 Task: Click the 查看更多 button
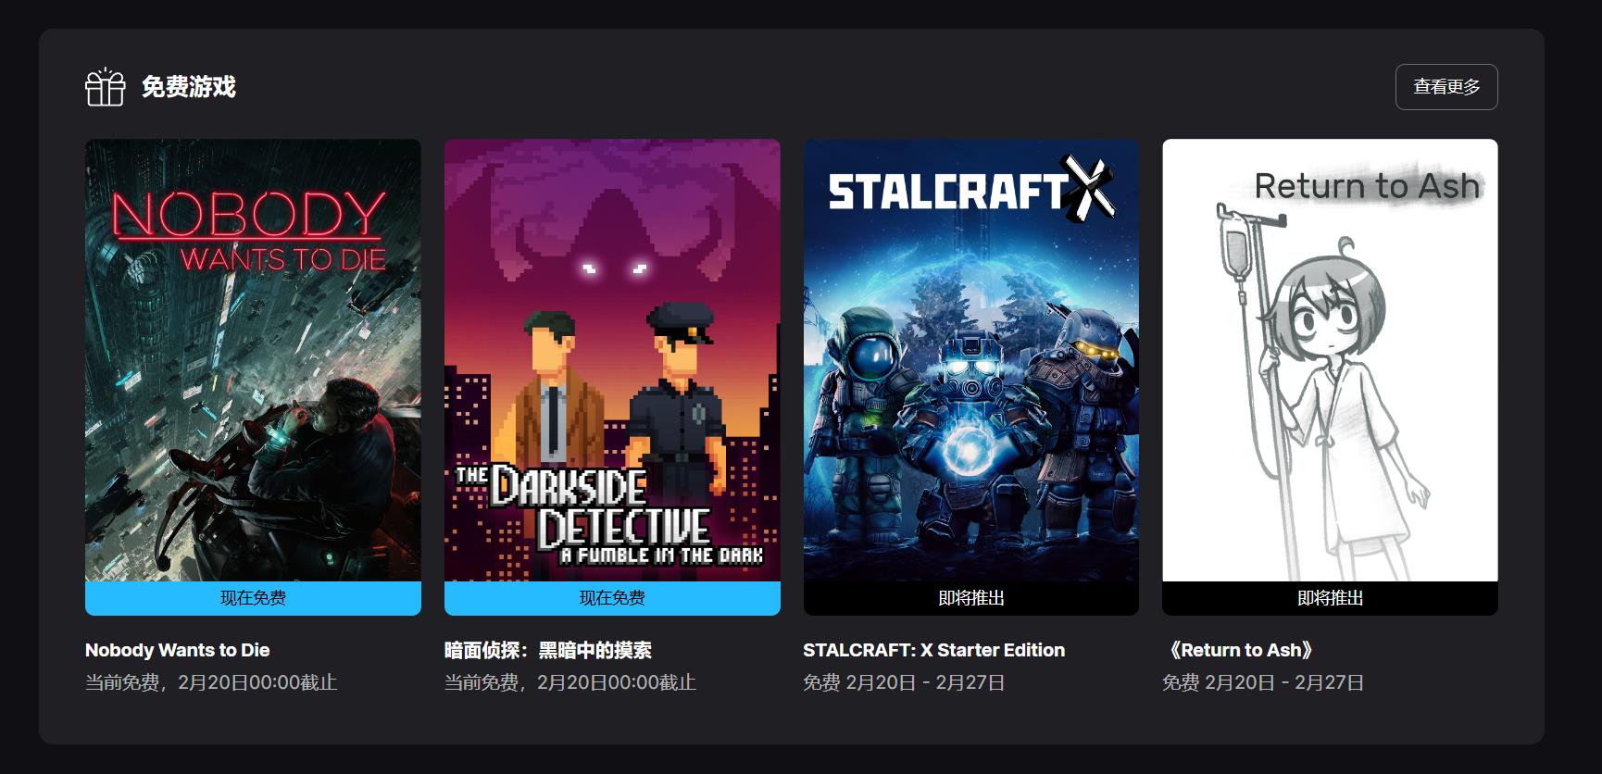click(1446, 87)
